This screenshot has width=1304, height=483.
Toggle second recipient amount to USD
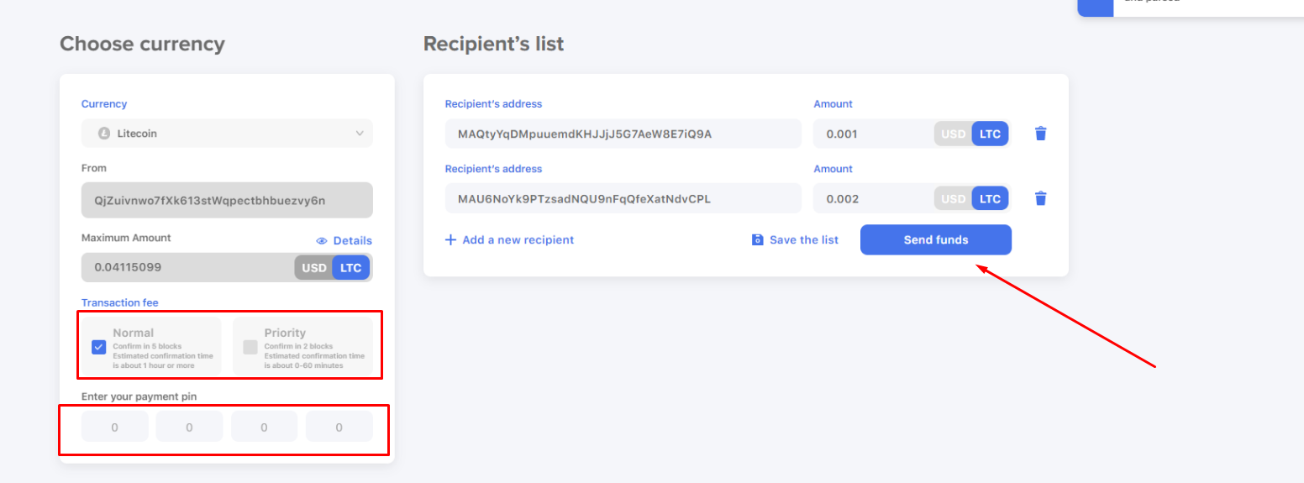click(x=953, y=198)
